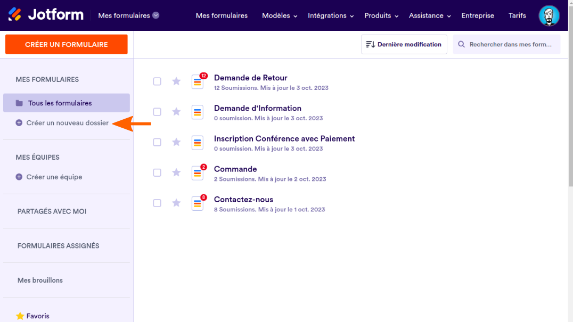
Task: Star the Commande form
Action: click(176, 172)
